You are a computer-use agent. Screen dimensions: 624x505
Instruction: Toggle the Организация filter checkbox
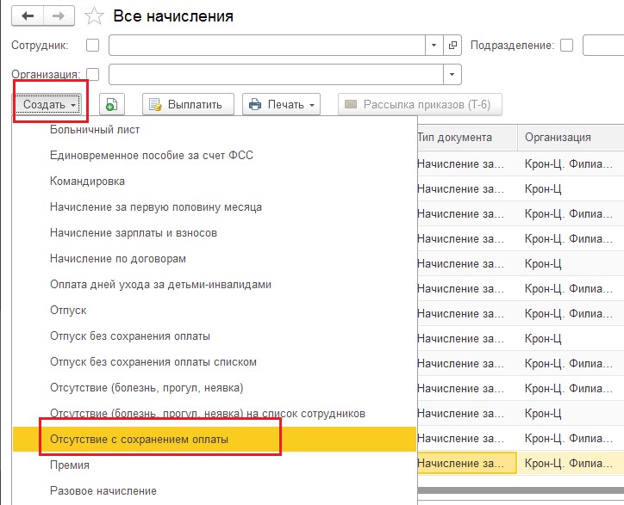93,74
